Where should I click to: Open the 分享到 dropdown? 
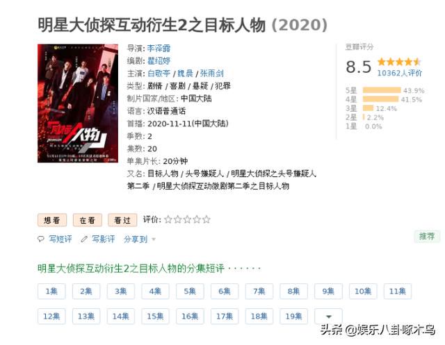pos(140,239)
